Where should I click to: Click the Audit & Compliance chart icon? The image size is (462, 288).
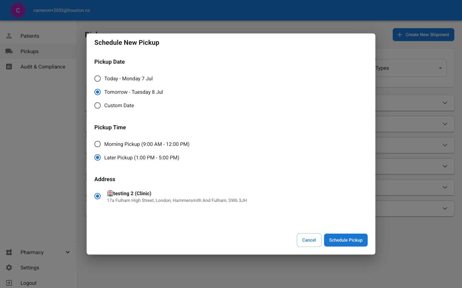click(x=9, y=67)
